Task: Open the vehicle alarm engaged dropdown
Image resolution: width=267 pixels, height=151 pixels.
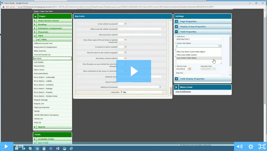Action: pos(125,52)
